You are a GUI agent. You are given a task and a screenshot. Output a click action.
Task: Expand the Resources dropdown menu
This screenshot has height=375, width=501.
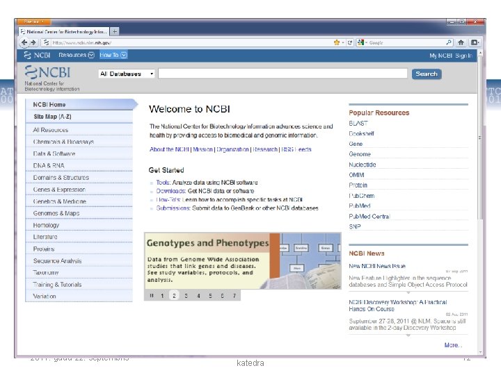[77, 55]
